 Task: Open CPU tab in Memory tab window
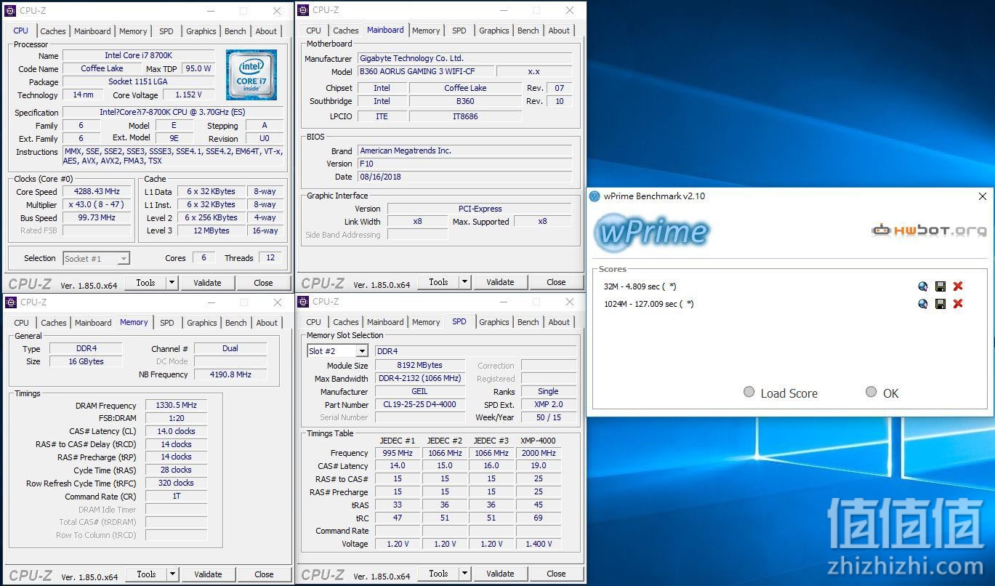[22, 323]
